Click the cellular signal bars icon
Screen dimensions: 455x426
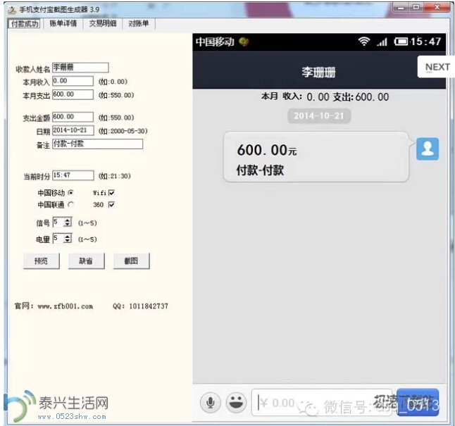(382, 42)
